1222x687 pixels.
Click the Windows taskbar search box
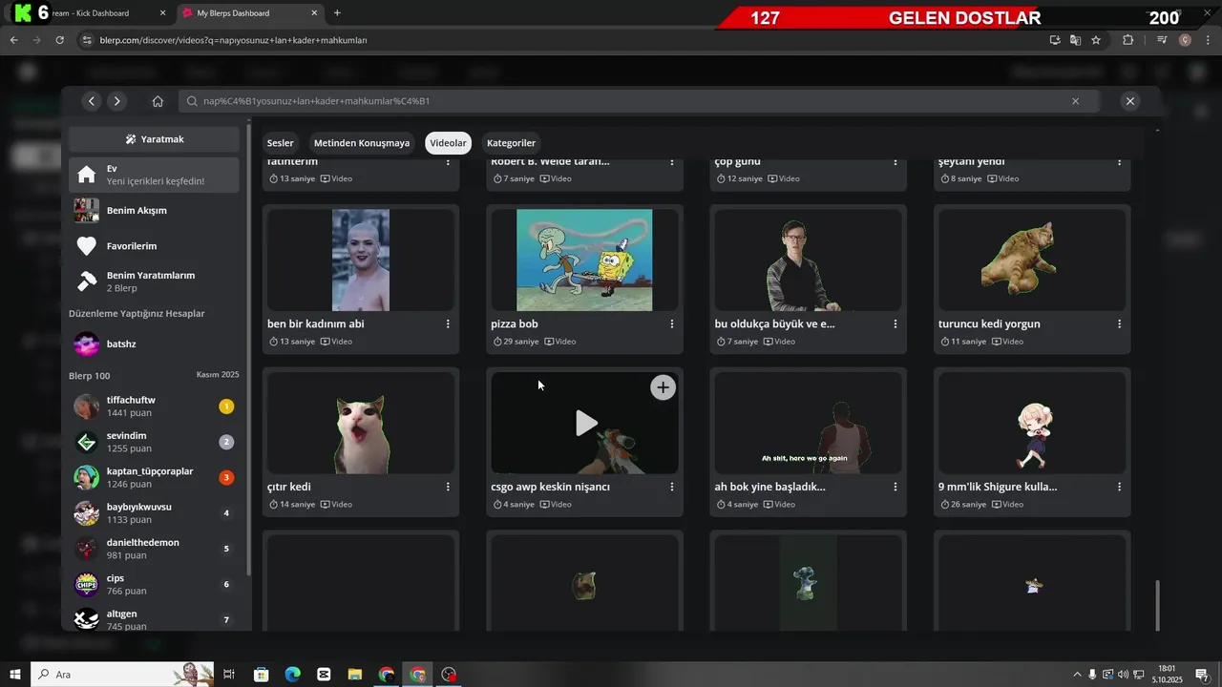tap(122, 675)
